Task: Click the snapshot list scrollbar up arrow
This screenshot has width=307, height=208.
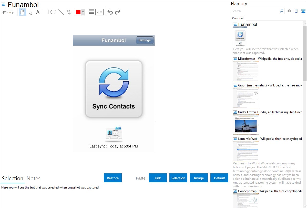Action: coord(305,24)
